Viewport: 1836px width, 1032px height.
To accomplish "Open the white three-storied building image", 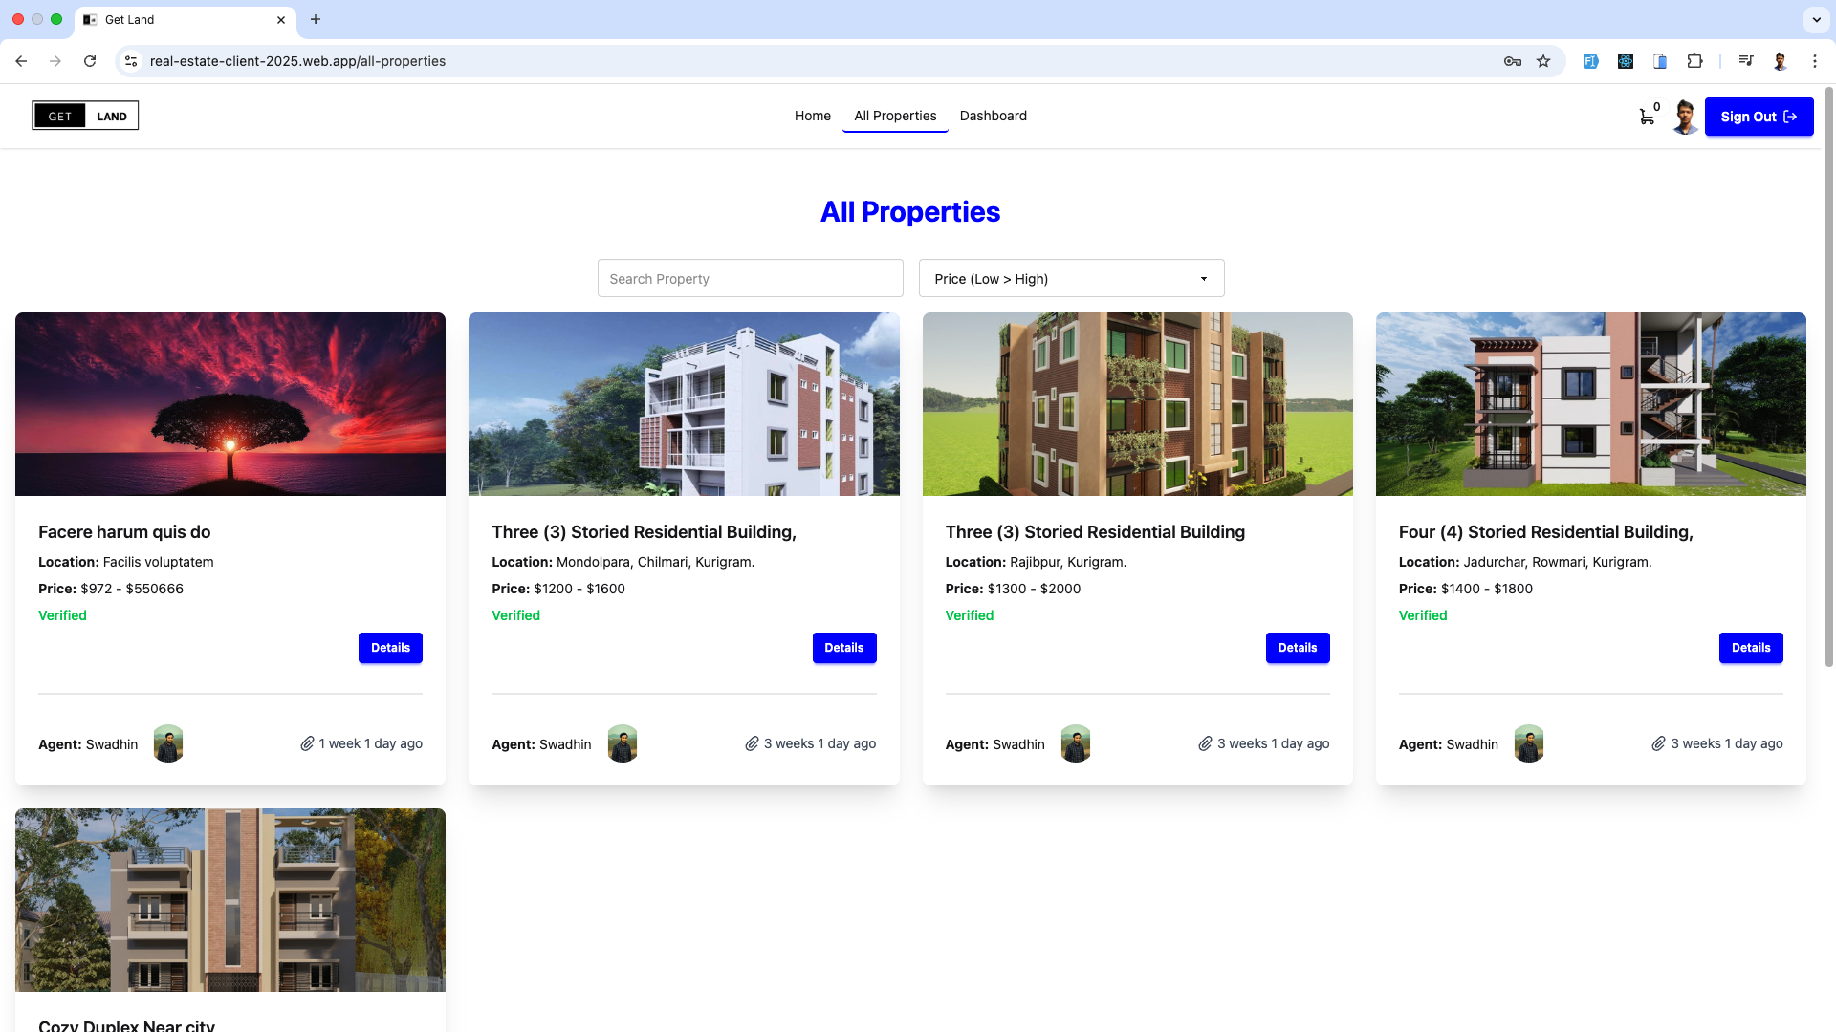I will coord(684,404).
